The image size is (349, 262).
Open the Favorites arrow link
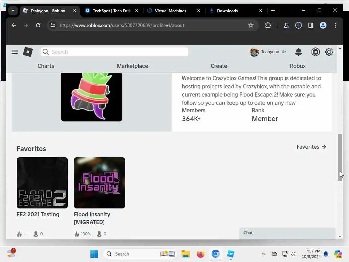pos(312,147)
